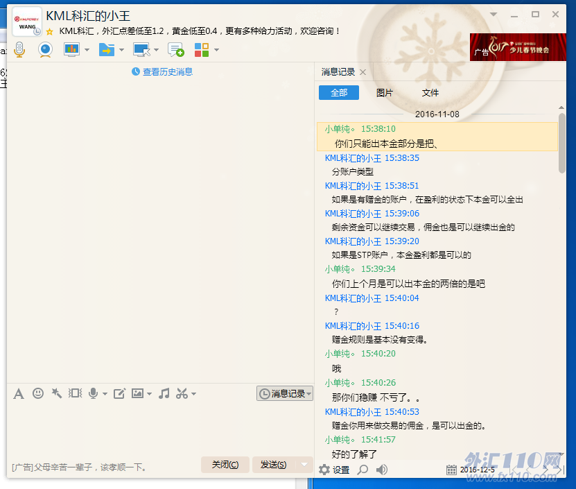This screenshot has width=576, height=489.
Task: Open 查看历史消息 link
Action: coord(162,71)
